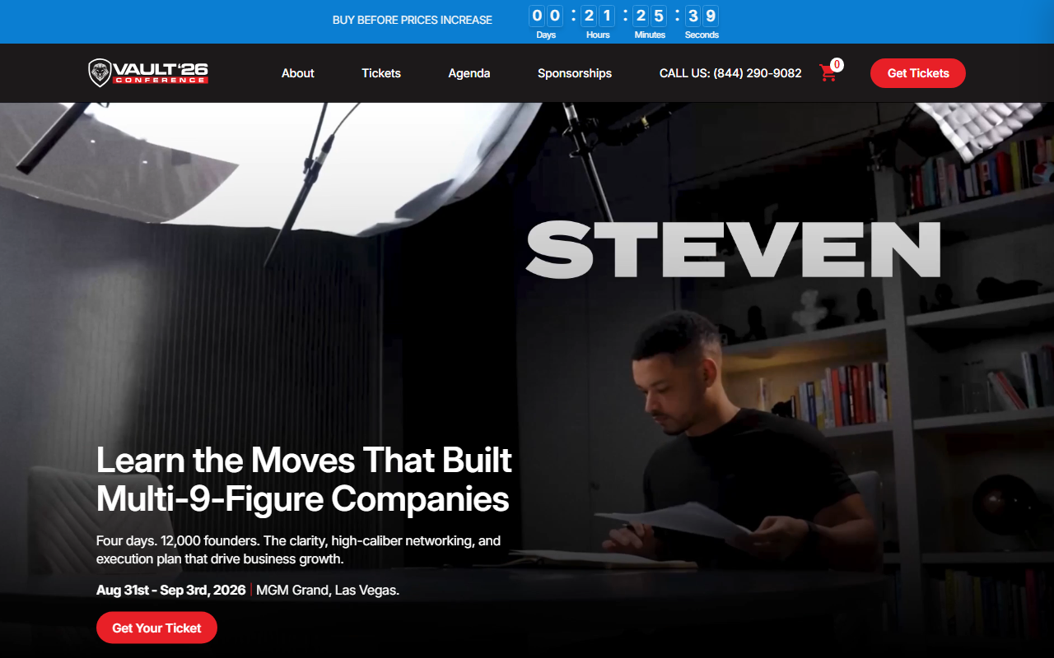
Task: Open the shopping cart icon
Action: tap(828, 73)
